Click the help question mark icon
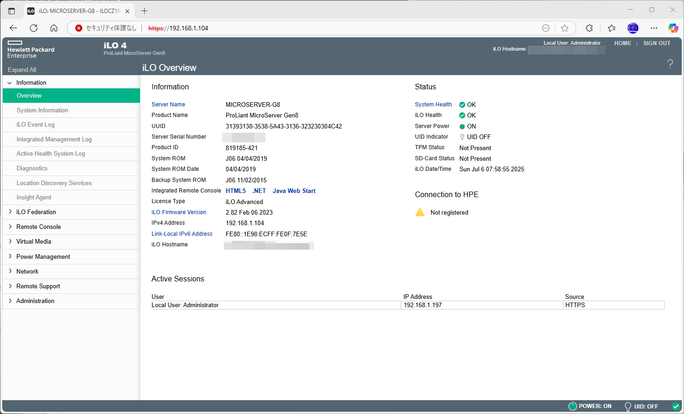684x414 pixels. click(x=670, y=64)
